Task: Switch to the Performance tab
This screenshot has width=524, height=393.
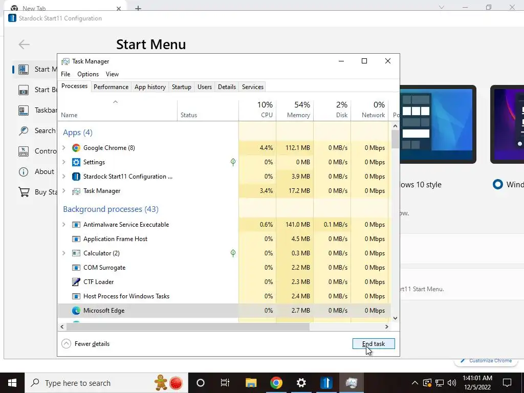Action: [x=111, y=87]
